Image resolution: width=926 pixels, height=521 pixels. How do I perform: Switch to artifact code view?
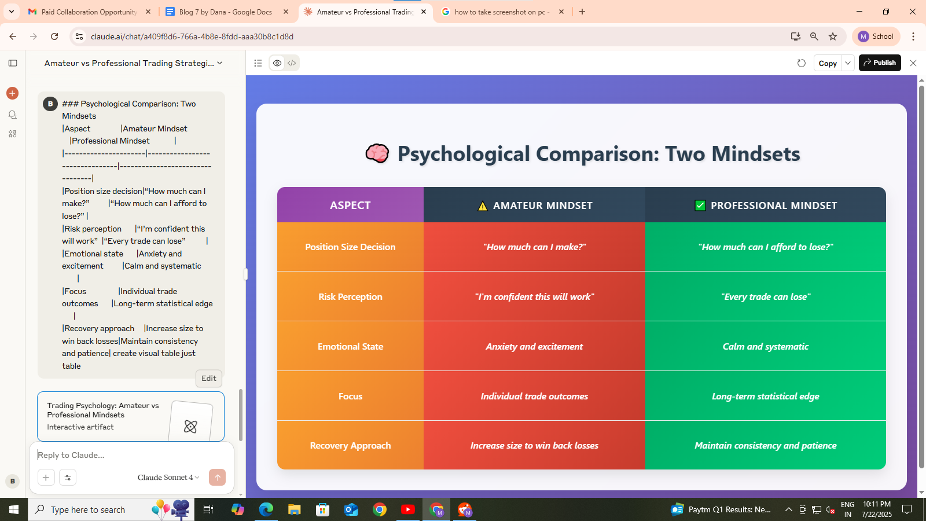pos(292,63)
